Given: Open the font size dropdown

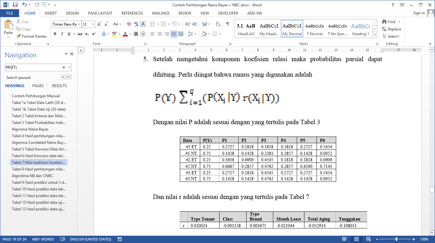Looking at the screenshot, I should click(x=93, y=24).
